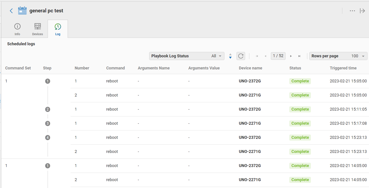
Task: Click the calendar icon next to title
Action: (x=22, y=11)
